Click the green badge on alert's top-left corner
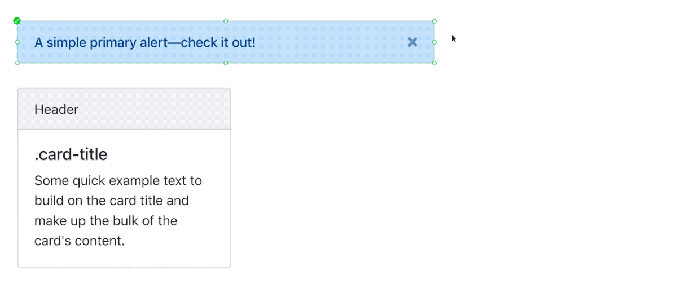This screenshot has width=677, height=284. 17,21
